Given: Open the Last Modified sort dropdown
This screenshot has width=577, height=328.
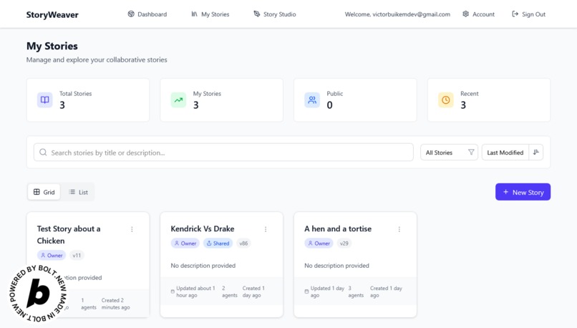Looking at the screenshot, I should pyautogui.click(x=505, y=153).
